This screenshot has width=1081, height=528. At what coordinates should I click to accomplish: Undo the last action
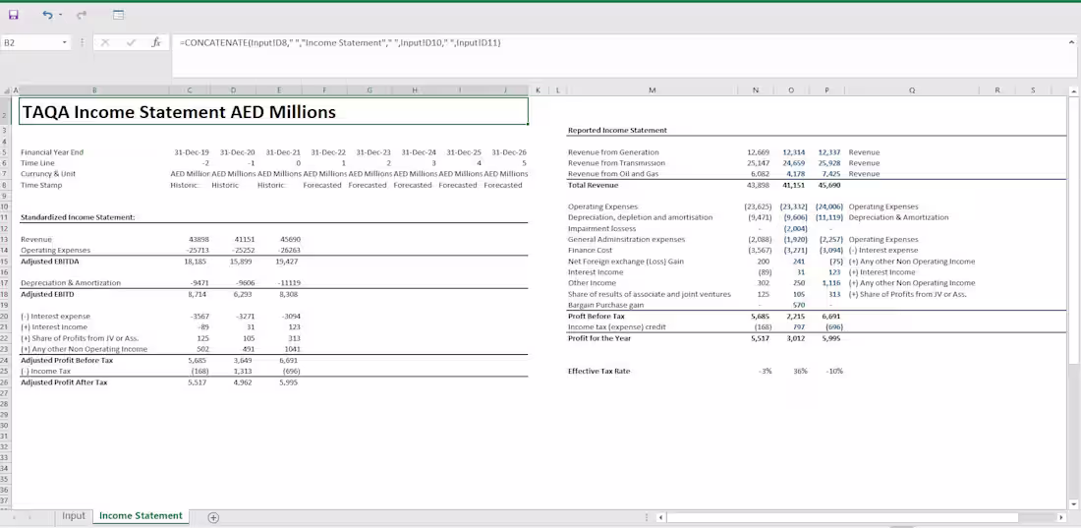pos(47,15)
